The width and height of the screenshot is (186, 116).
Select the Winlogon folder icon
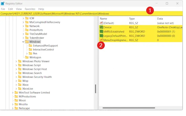coord(27,57)
